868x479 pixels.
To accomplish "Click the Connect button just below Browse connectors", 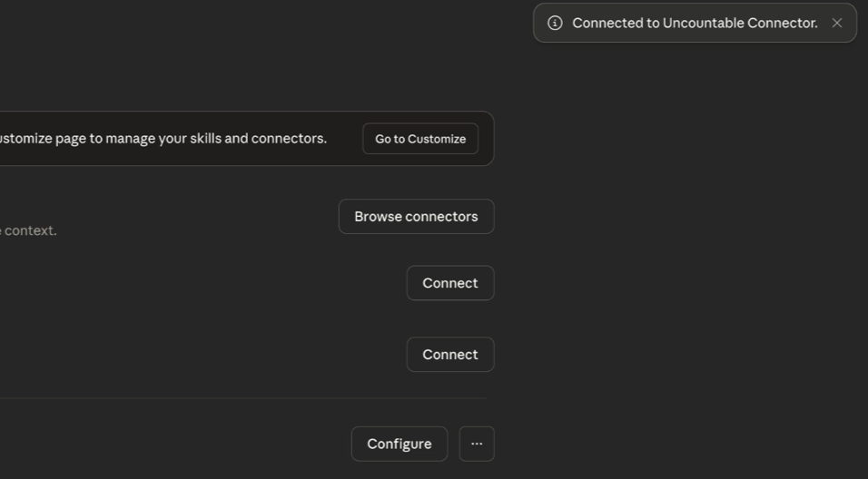I will [x=450, y=283].
